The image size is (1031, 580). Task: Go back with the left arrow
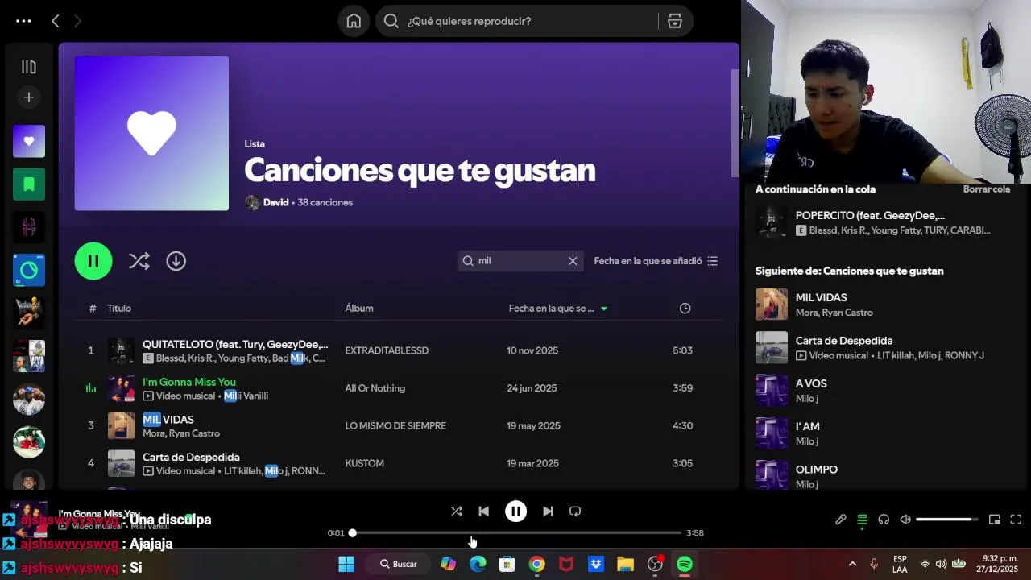pyautogui.click(x=55, y=21)
